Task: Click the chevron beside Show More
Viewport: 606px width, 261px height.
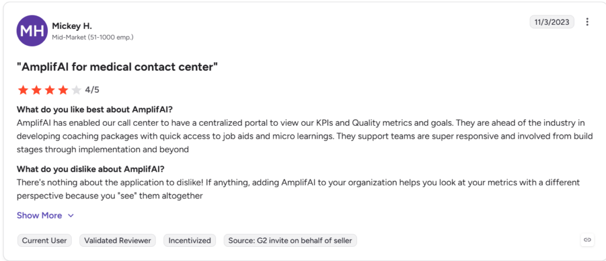Action: 70,216
